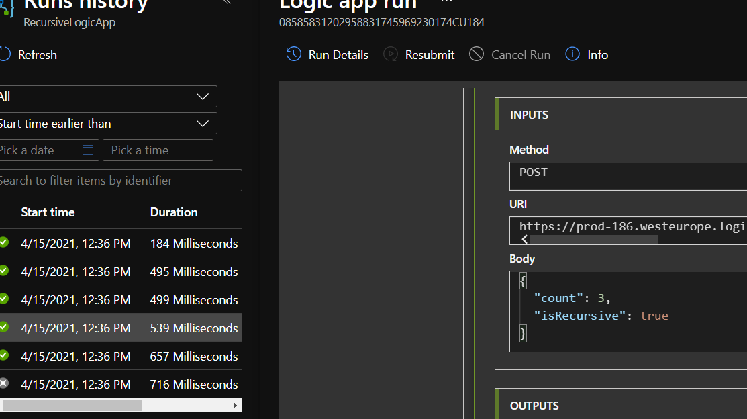Screen dimensions: 747x419
Task: Expand the OUTPUTS section header
Action: point(534,406)
